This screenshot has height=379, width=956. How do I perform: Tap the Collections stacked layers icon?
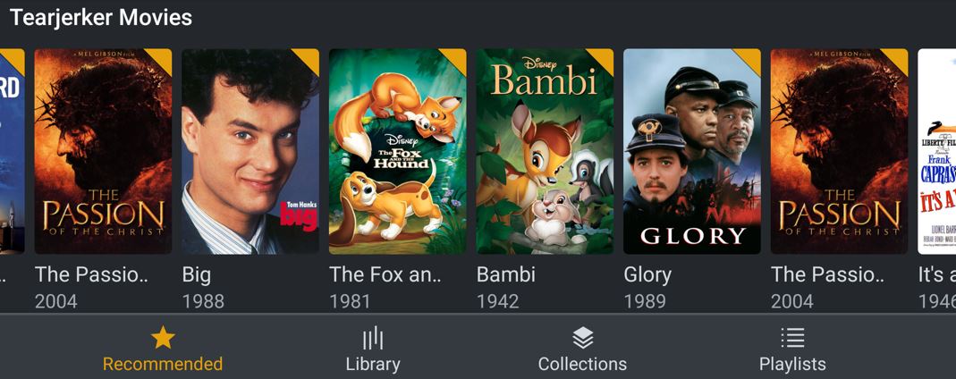coord(583,338)
